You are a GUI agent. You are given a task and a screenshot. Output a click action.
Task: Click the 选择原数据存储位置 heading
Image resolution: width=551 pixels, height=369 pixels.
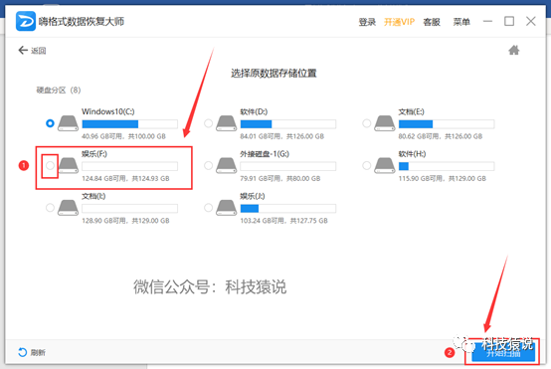[274, 73]
